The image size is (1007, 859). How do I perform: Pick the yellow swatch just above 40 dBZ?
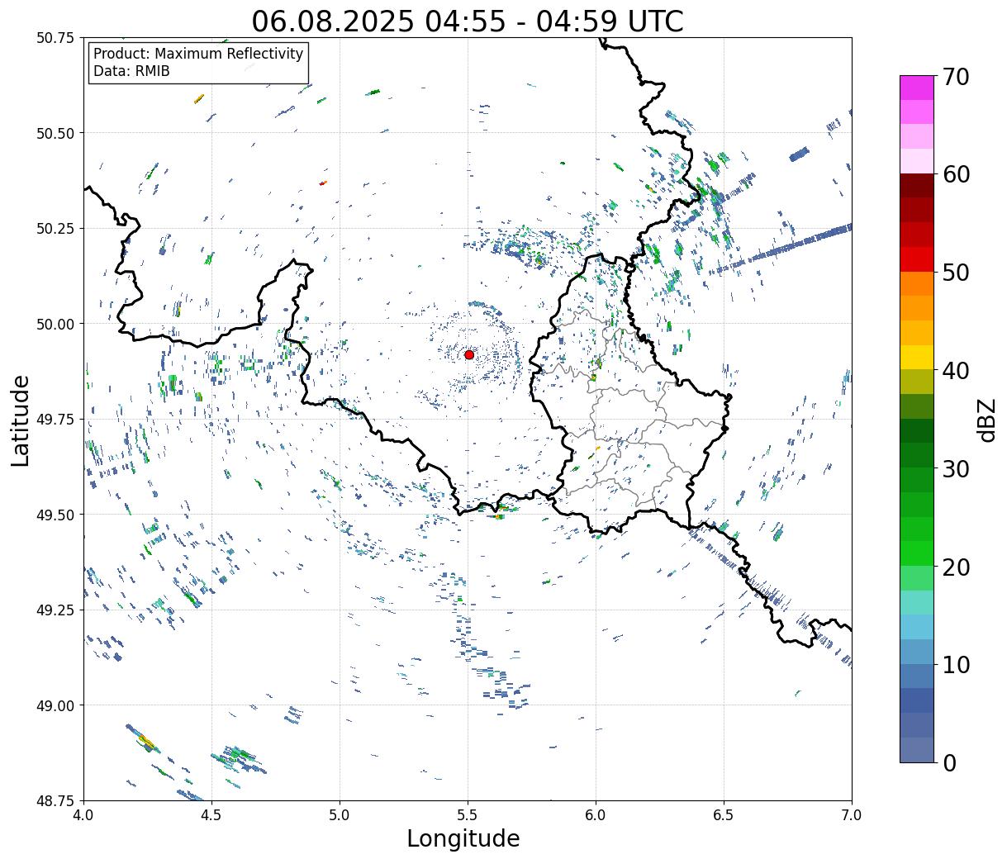(917, 358)
